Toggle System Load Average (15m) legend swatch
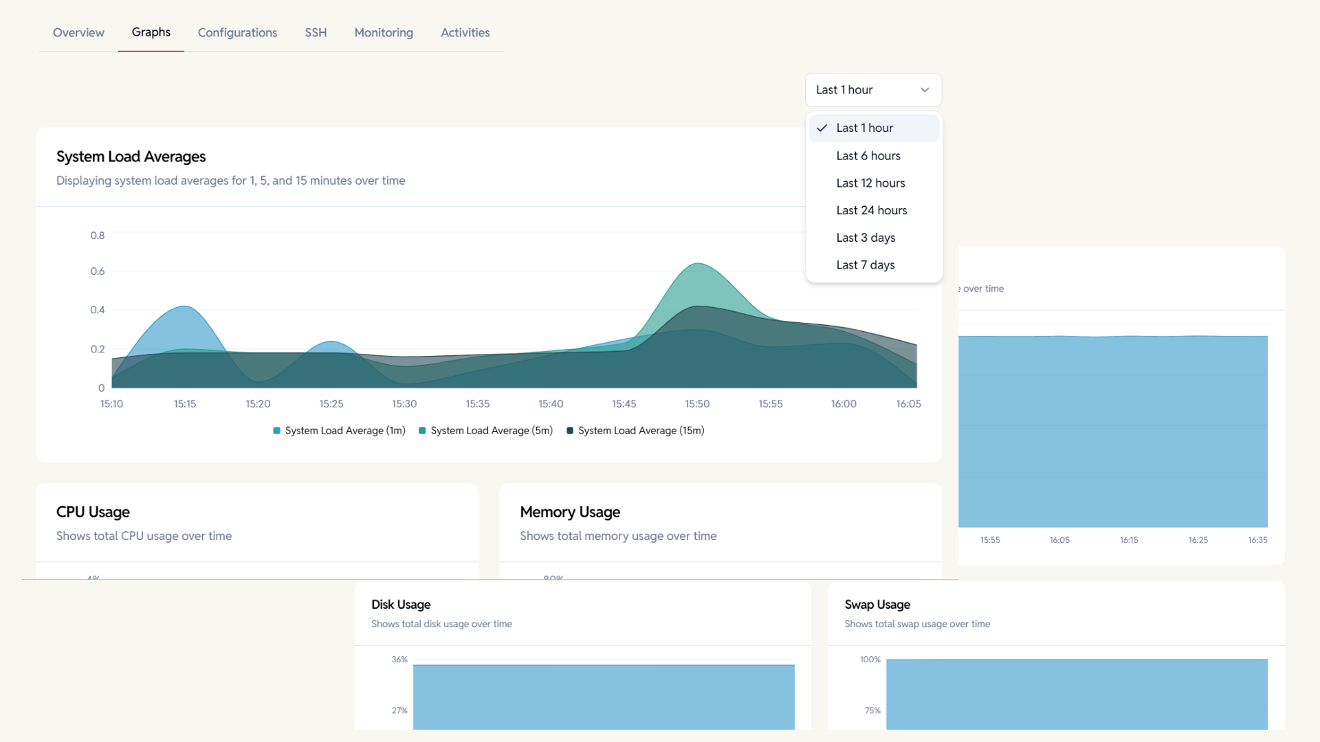1320x742 pixels. coord(570,431)
